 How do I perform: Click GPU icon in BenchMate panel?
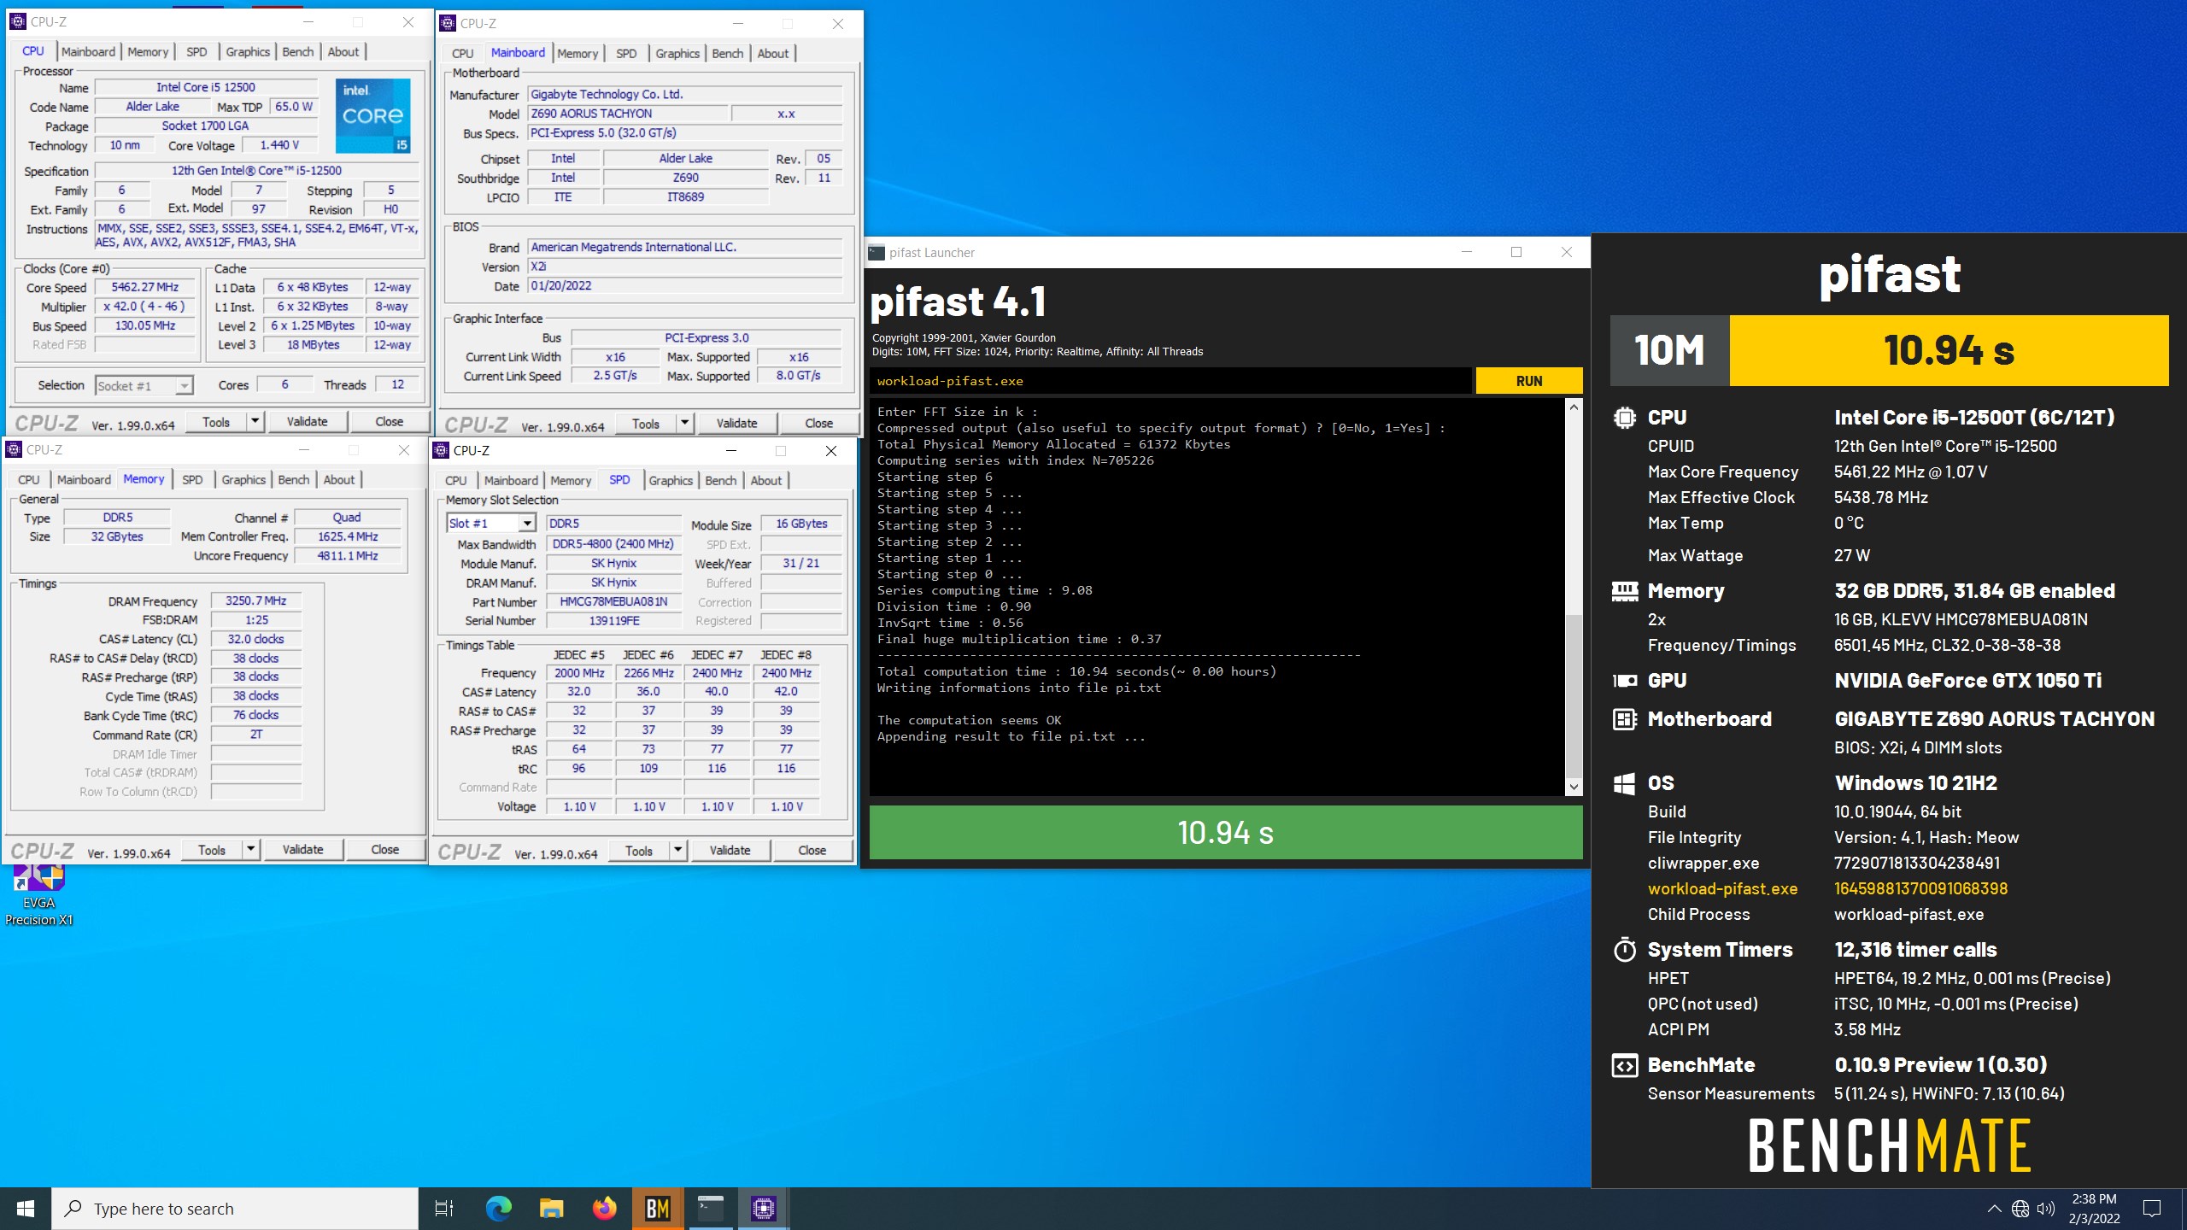tap(1624, 681)
